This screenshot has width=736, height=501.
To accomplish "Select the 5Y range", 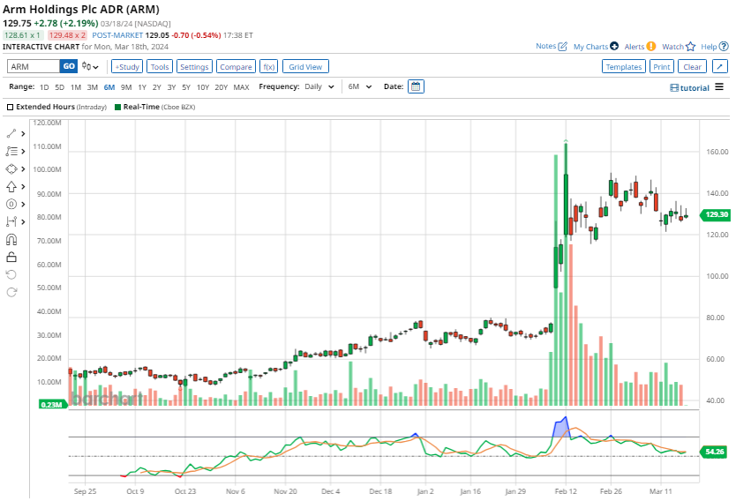I will [186, 87].
